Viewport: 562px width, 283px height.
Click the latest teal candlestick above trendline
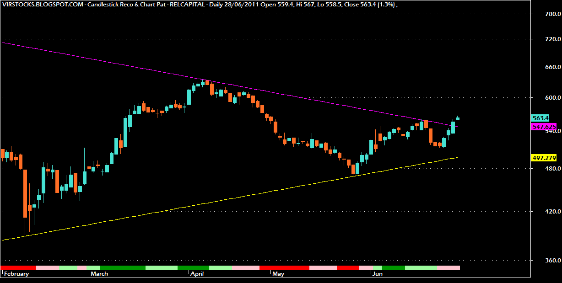[x=457, y=118]
